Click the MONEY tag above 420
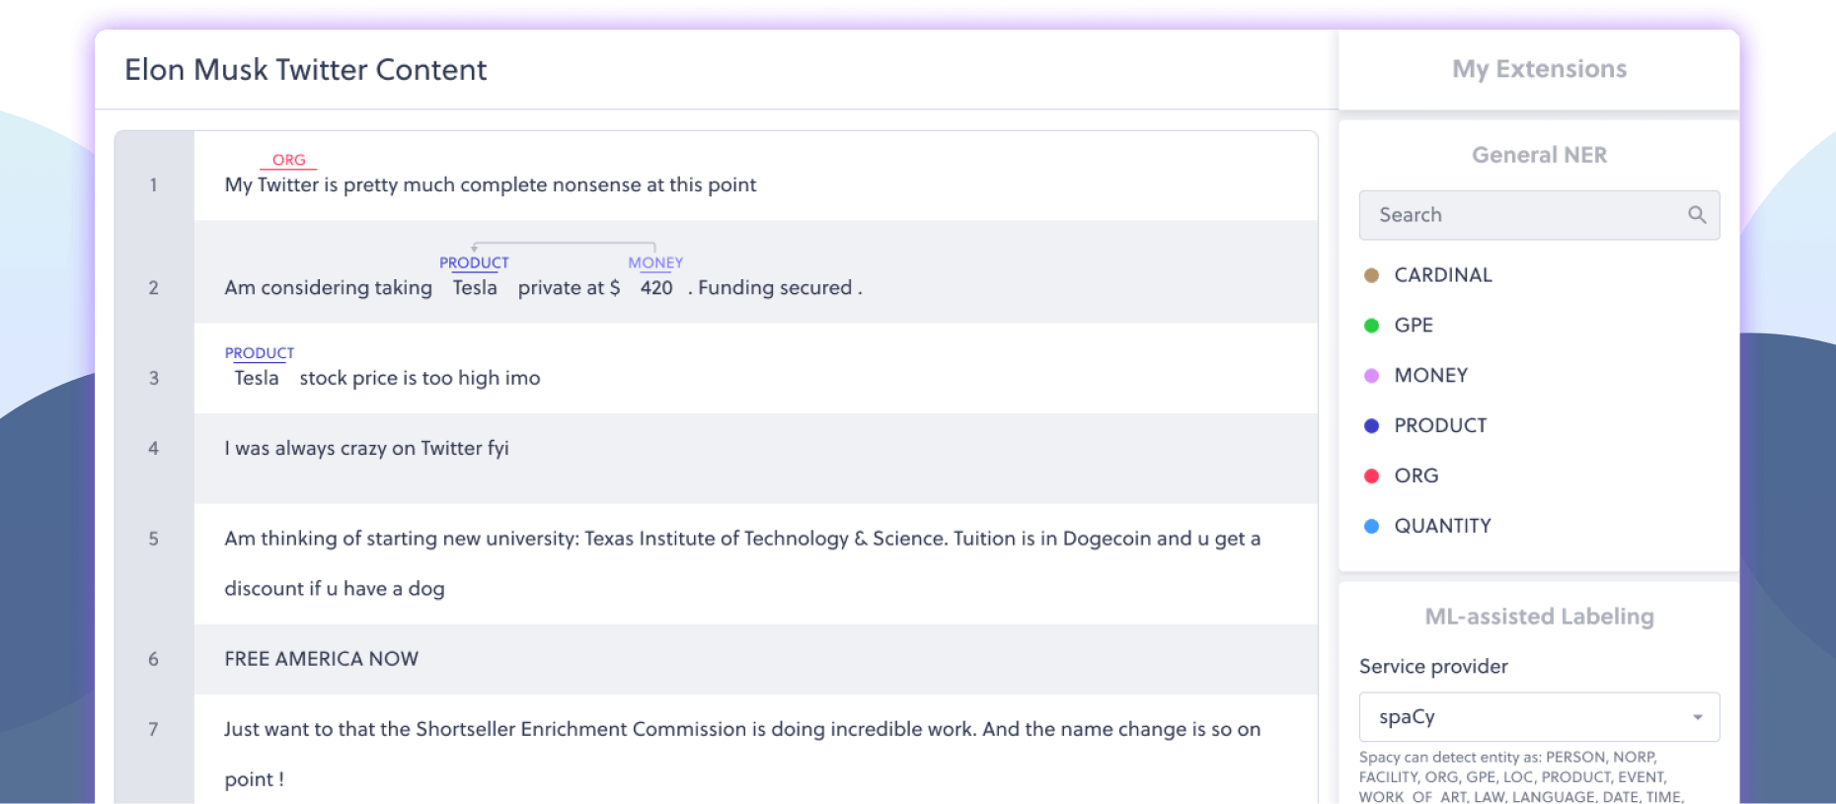Image resolution: width=1836 pixels, height=804 pixels. [655, 262]
